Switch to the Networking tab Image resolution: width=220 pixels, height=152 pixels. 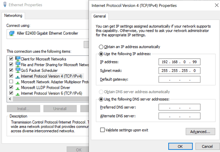pyautogui.click(x=13, y=16)
